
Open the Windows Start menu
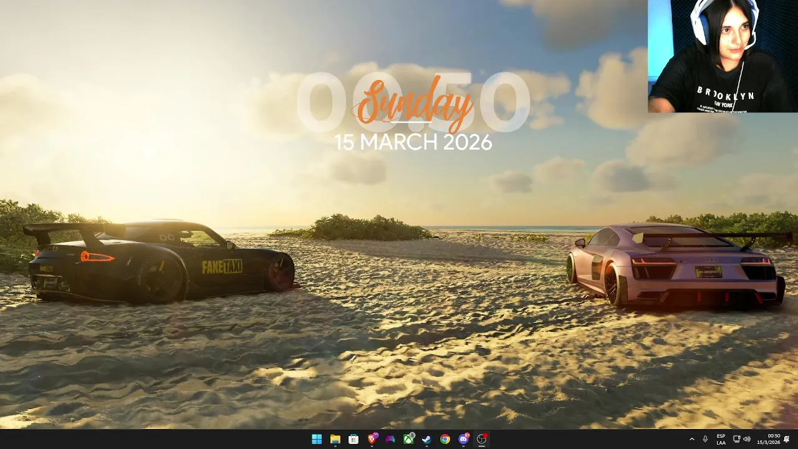[x=317, y=439]
